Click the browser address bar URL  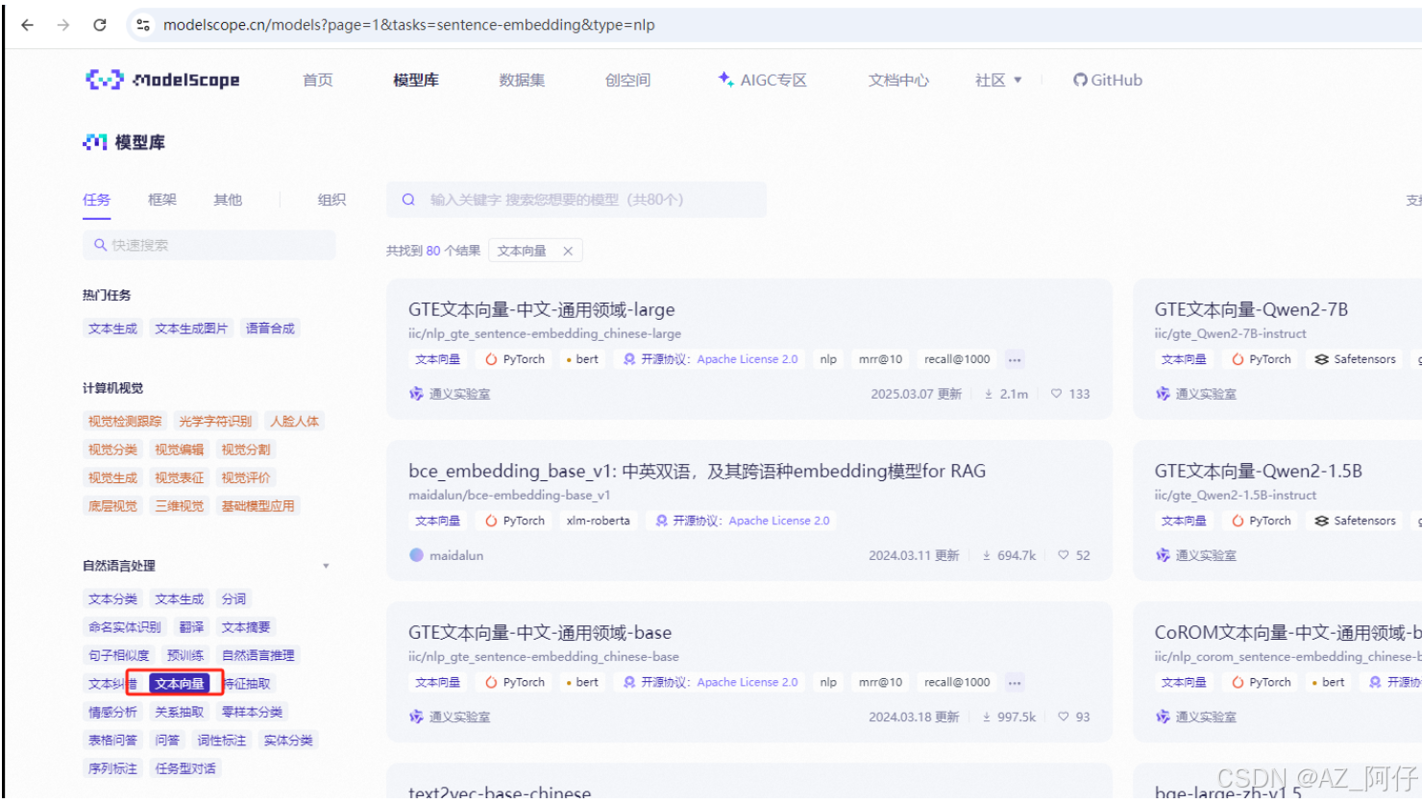(x=409, y=25)
